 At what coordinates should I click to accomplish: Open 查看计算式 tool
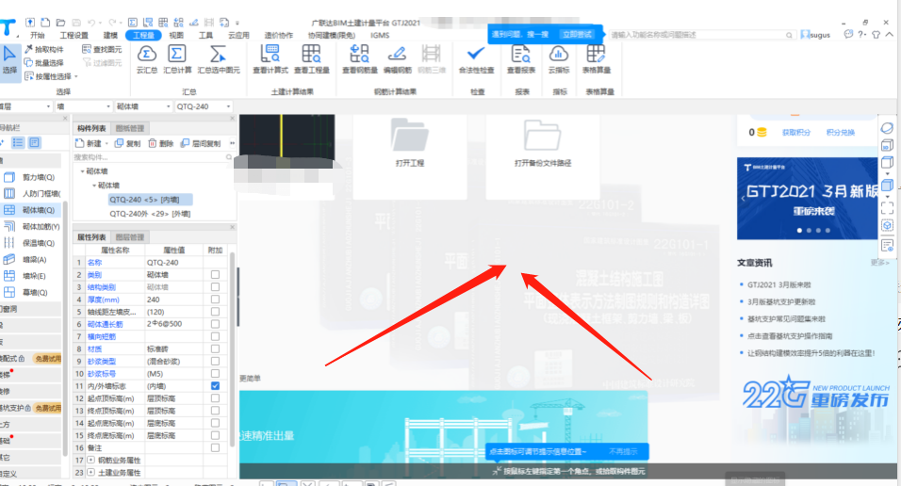coord(270,59)
